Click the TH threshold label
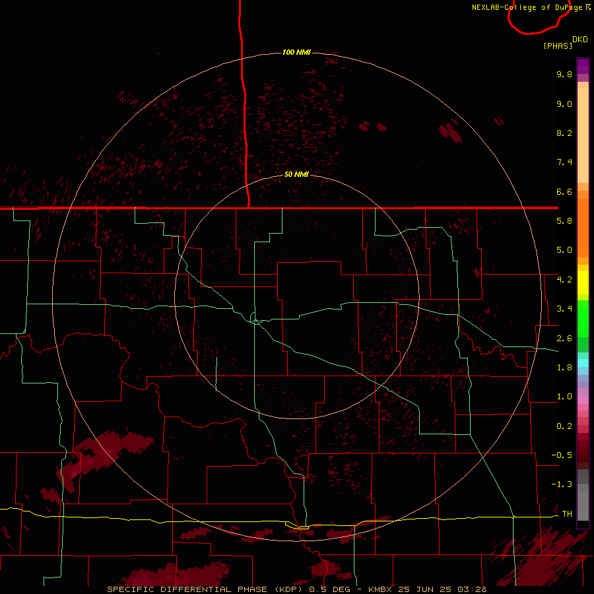594x594 pixels. point(567,514)
